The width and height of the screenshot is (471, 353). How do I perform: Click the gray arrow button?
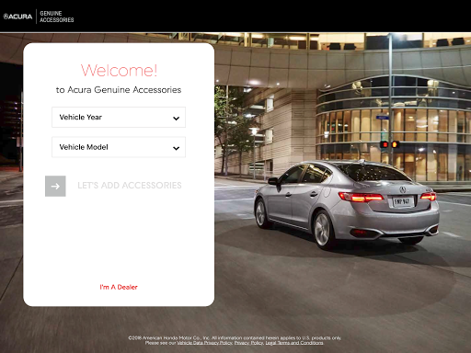55,186
